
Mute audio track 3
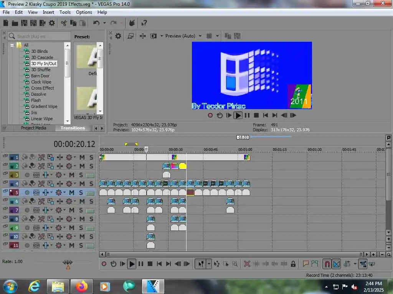tap(72, 175)
